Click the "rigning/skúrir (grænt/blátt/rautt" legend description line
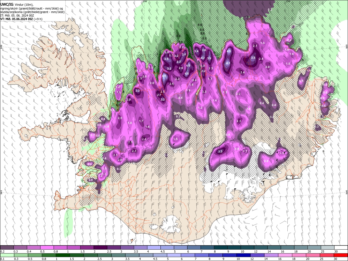The width and height of the screenshot is (348, 261). [x=32, y=8]
